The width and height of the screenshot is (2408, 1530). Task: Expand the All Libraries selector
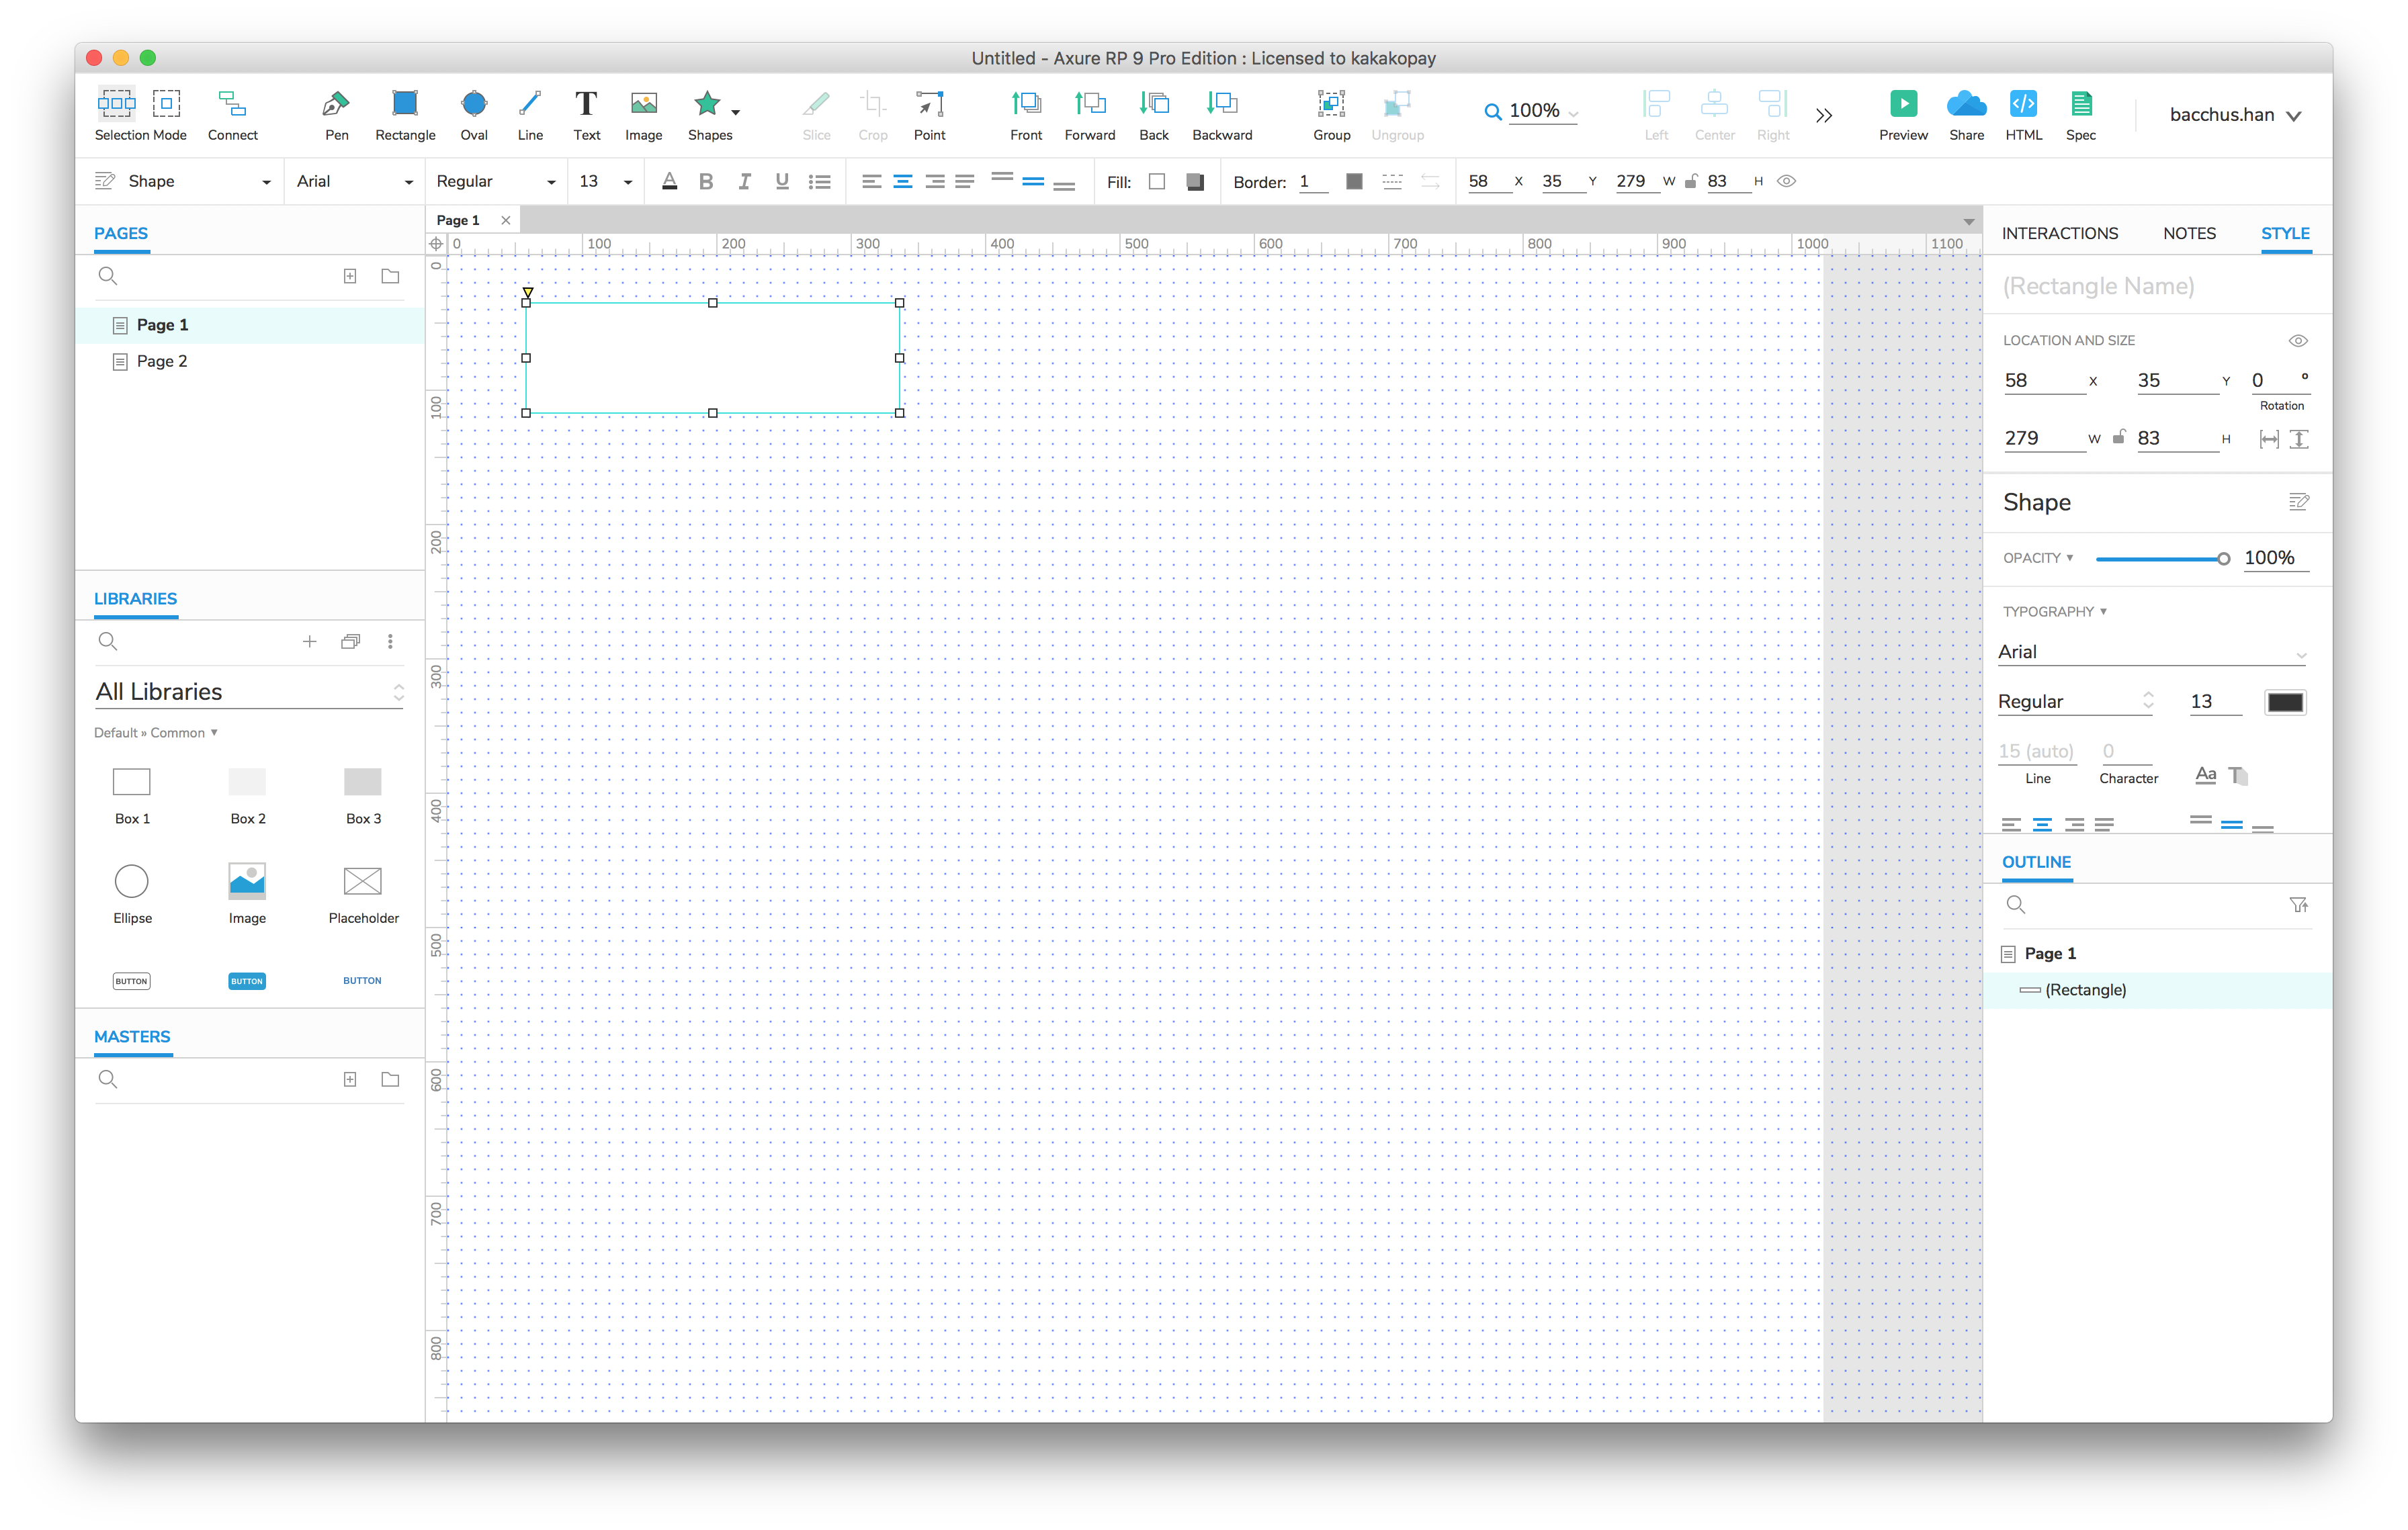(x=248, y=692)
